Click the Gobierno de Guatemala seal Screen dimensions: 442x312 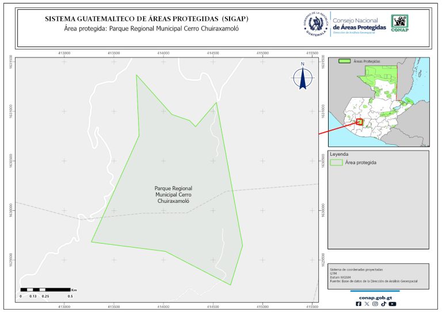[x=315, y=24]
